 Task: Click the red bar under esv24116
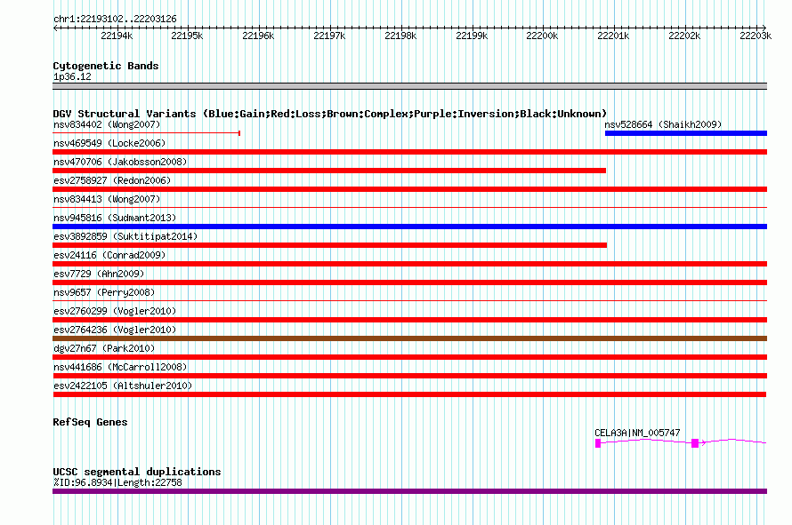tap(409, 264)
